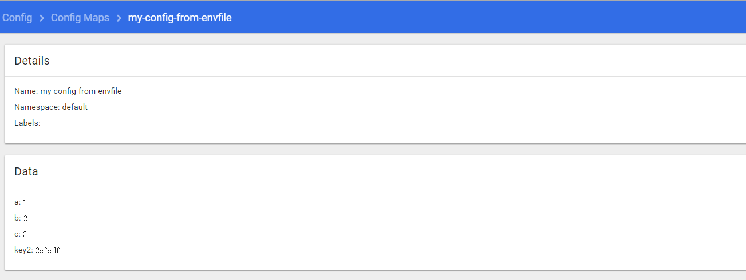Click the value 2sfsdf of key2
746x280 pixels.
[48, 250]
